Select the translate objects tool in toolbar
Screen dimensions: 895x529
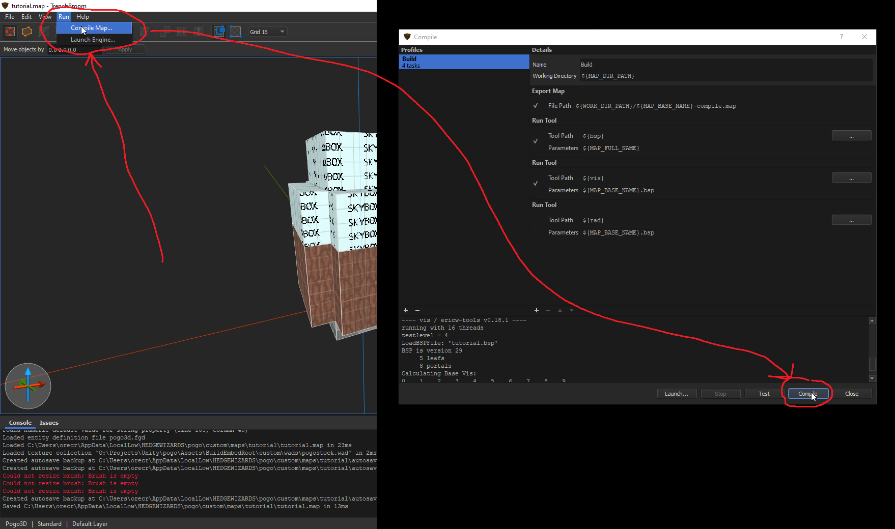(x=10, y=32)
